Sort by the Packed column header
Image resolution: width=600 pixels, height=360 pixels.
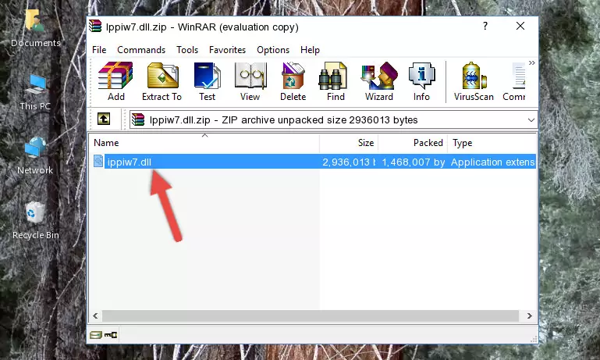[x=413, y=143]
